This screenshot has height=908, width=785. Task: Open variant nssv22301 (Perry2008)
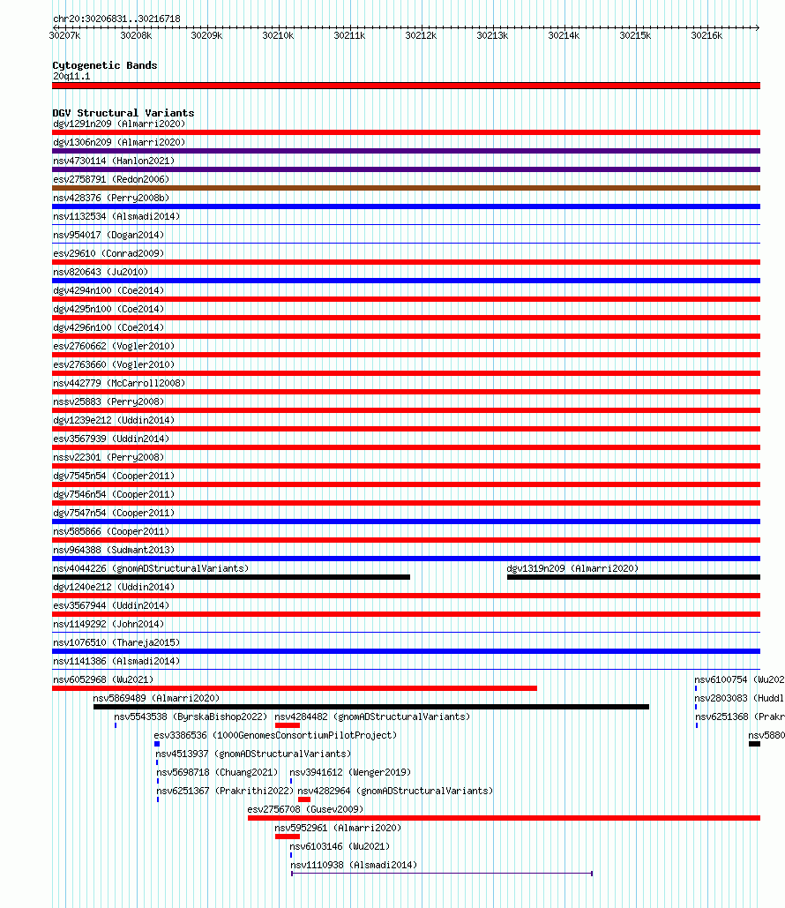[x=108, y=457]
